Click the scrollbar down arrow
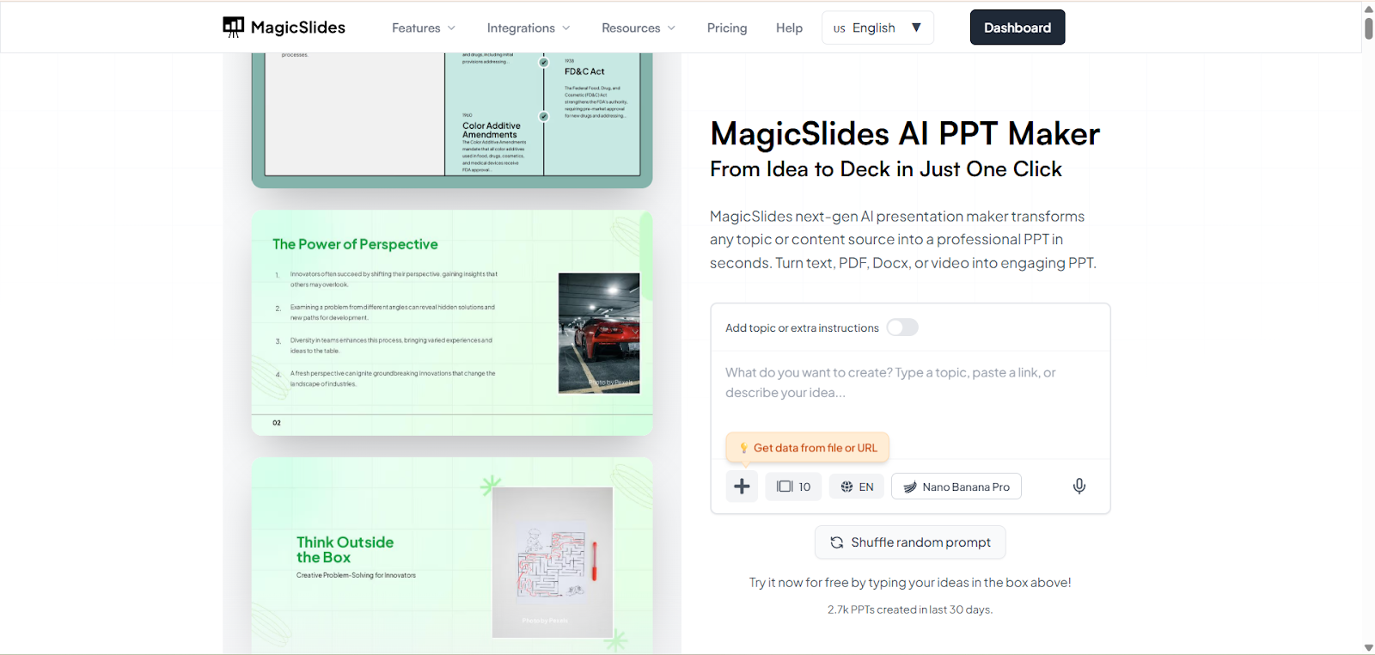The height and width of the screenshot is (655, 1375). click(x=1368, y=648)
